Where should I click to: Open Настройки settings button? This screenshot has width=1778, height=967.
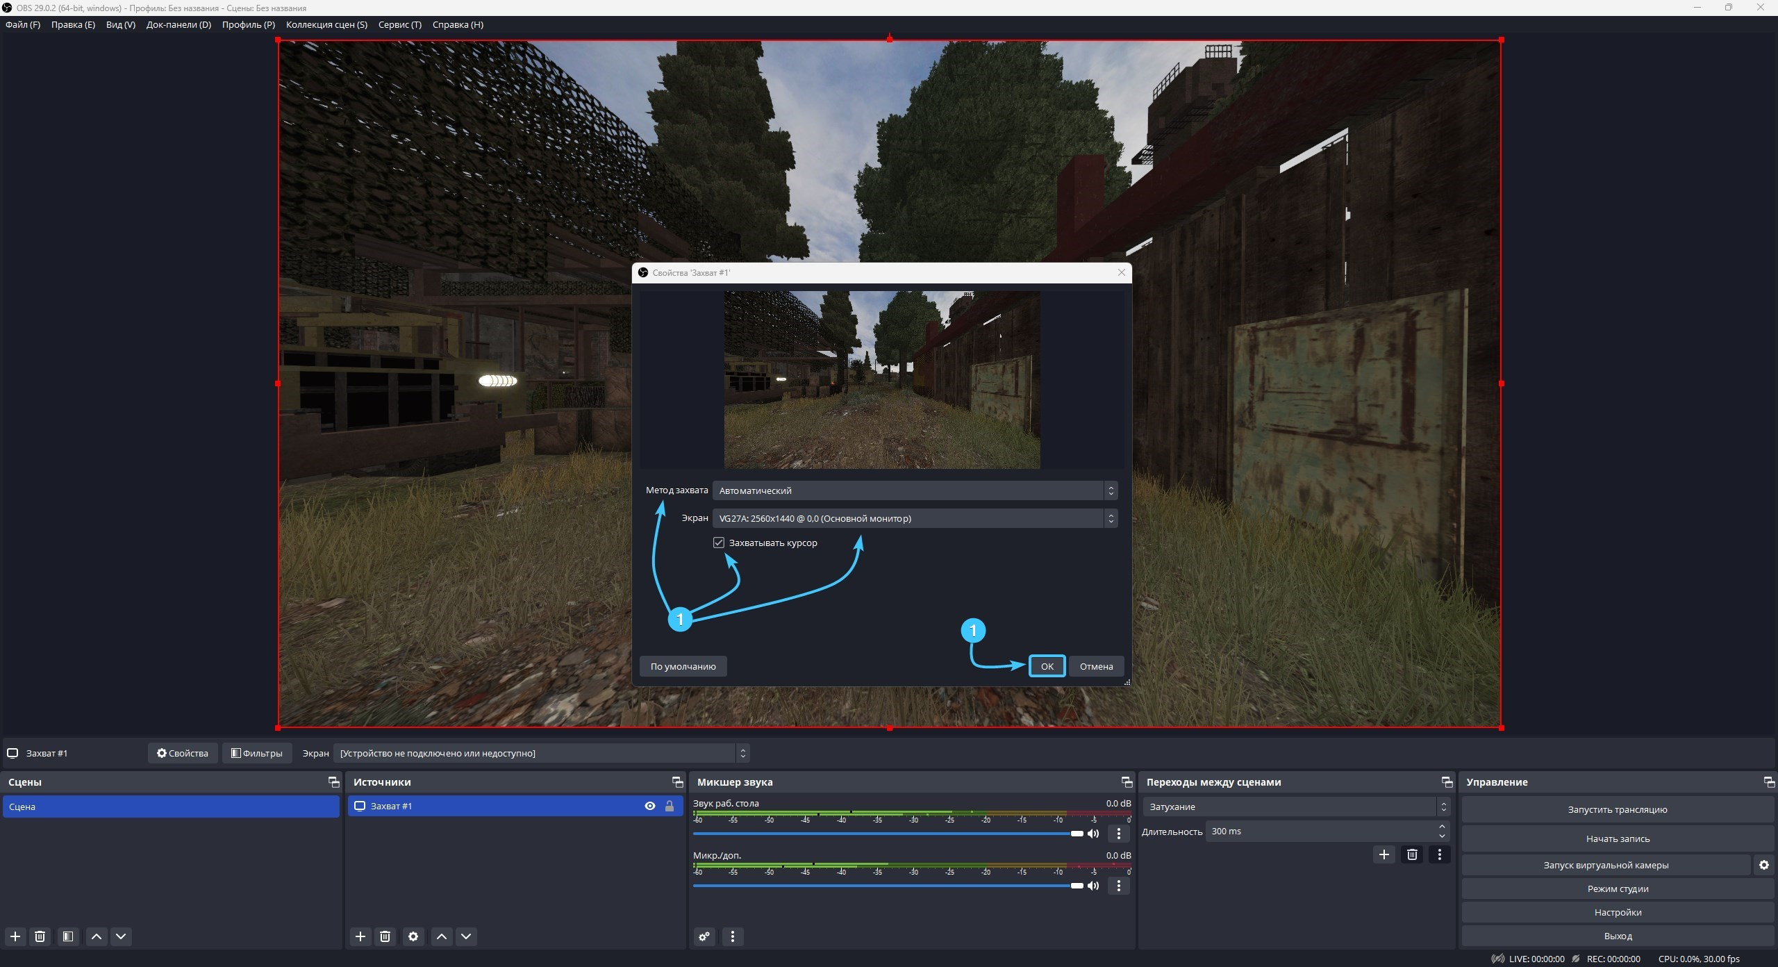click(1617, 912)
